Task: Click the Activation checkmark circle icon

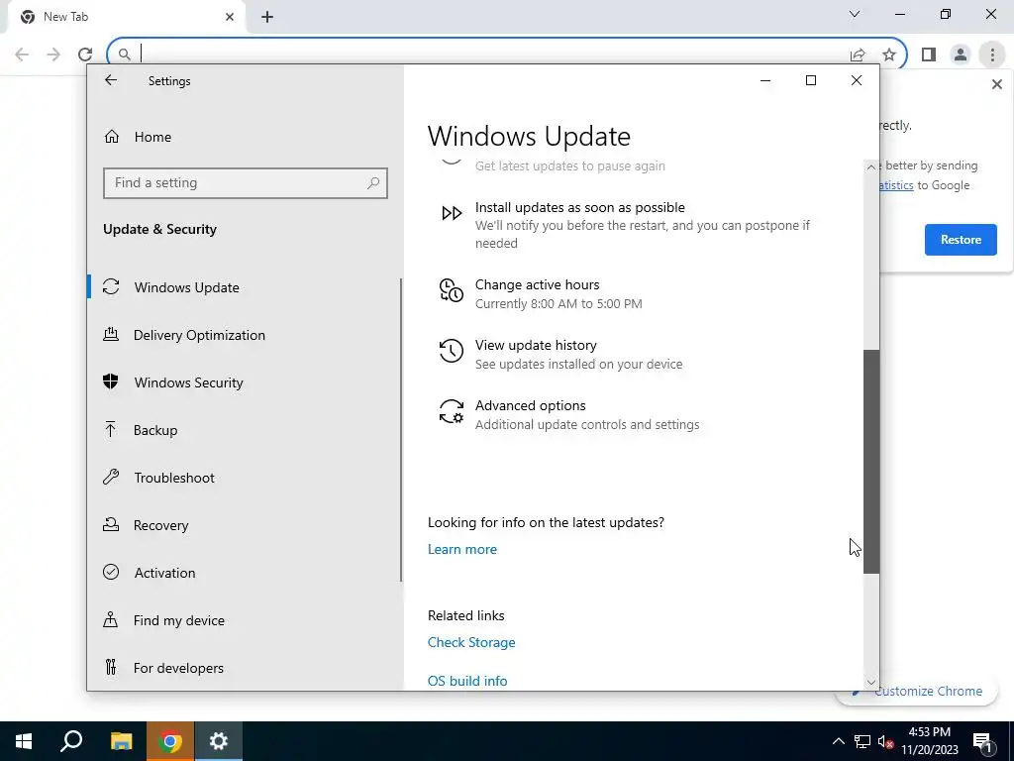Action: point(111,572)
